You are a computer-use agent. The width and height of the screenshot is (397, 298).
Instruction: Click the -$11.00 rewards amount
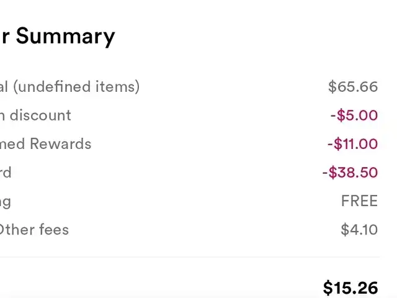coord(353,144)
